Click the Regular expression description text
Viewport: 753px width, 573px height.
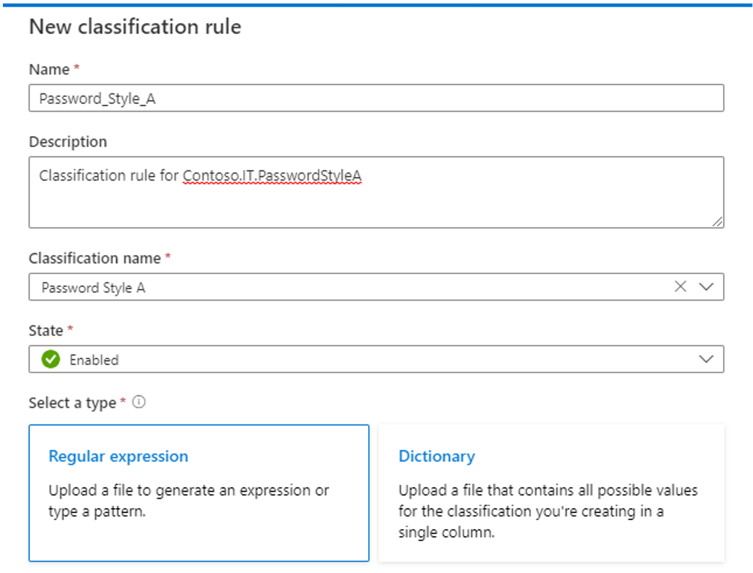coord(189,501)
